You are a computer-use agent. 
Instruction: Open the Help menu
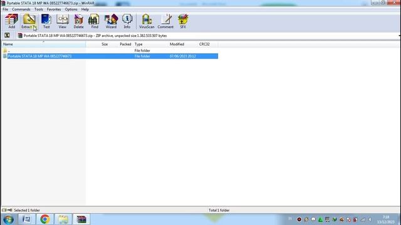[85, 9]
